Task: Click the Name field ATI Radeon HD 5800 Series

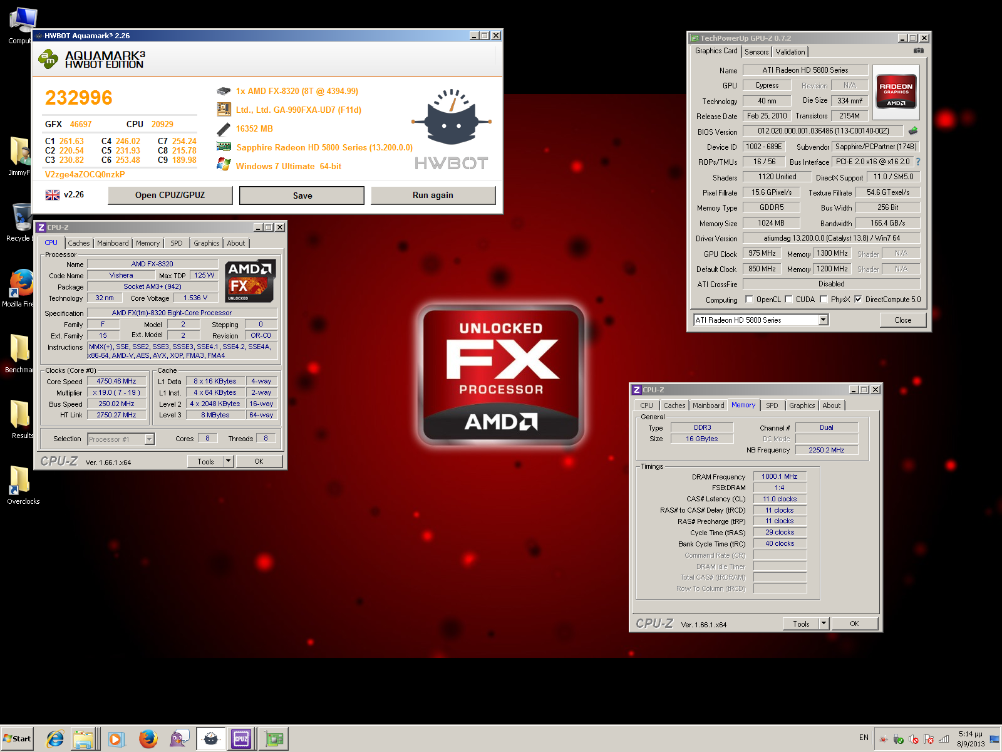Action: 805,70
